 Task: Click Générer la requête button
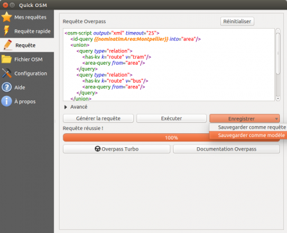tap(98, 118)
